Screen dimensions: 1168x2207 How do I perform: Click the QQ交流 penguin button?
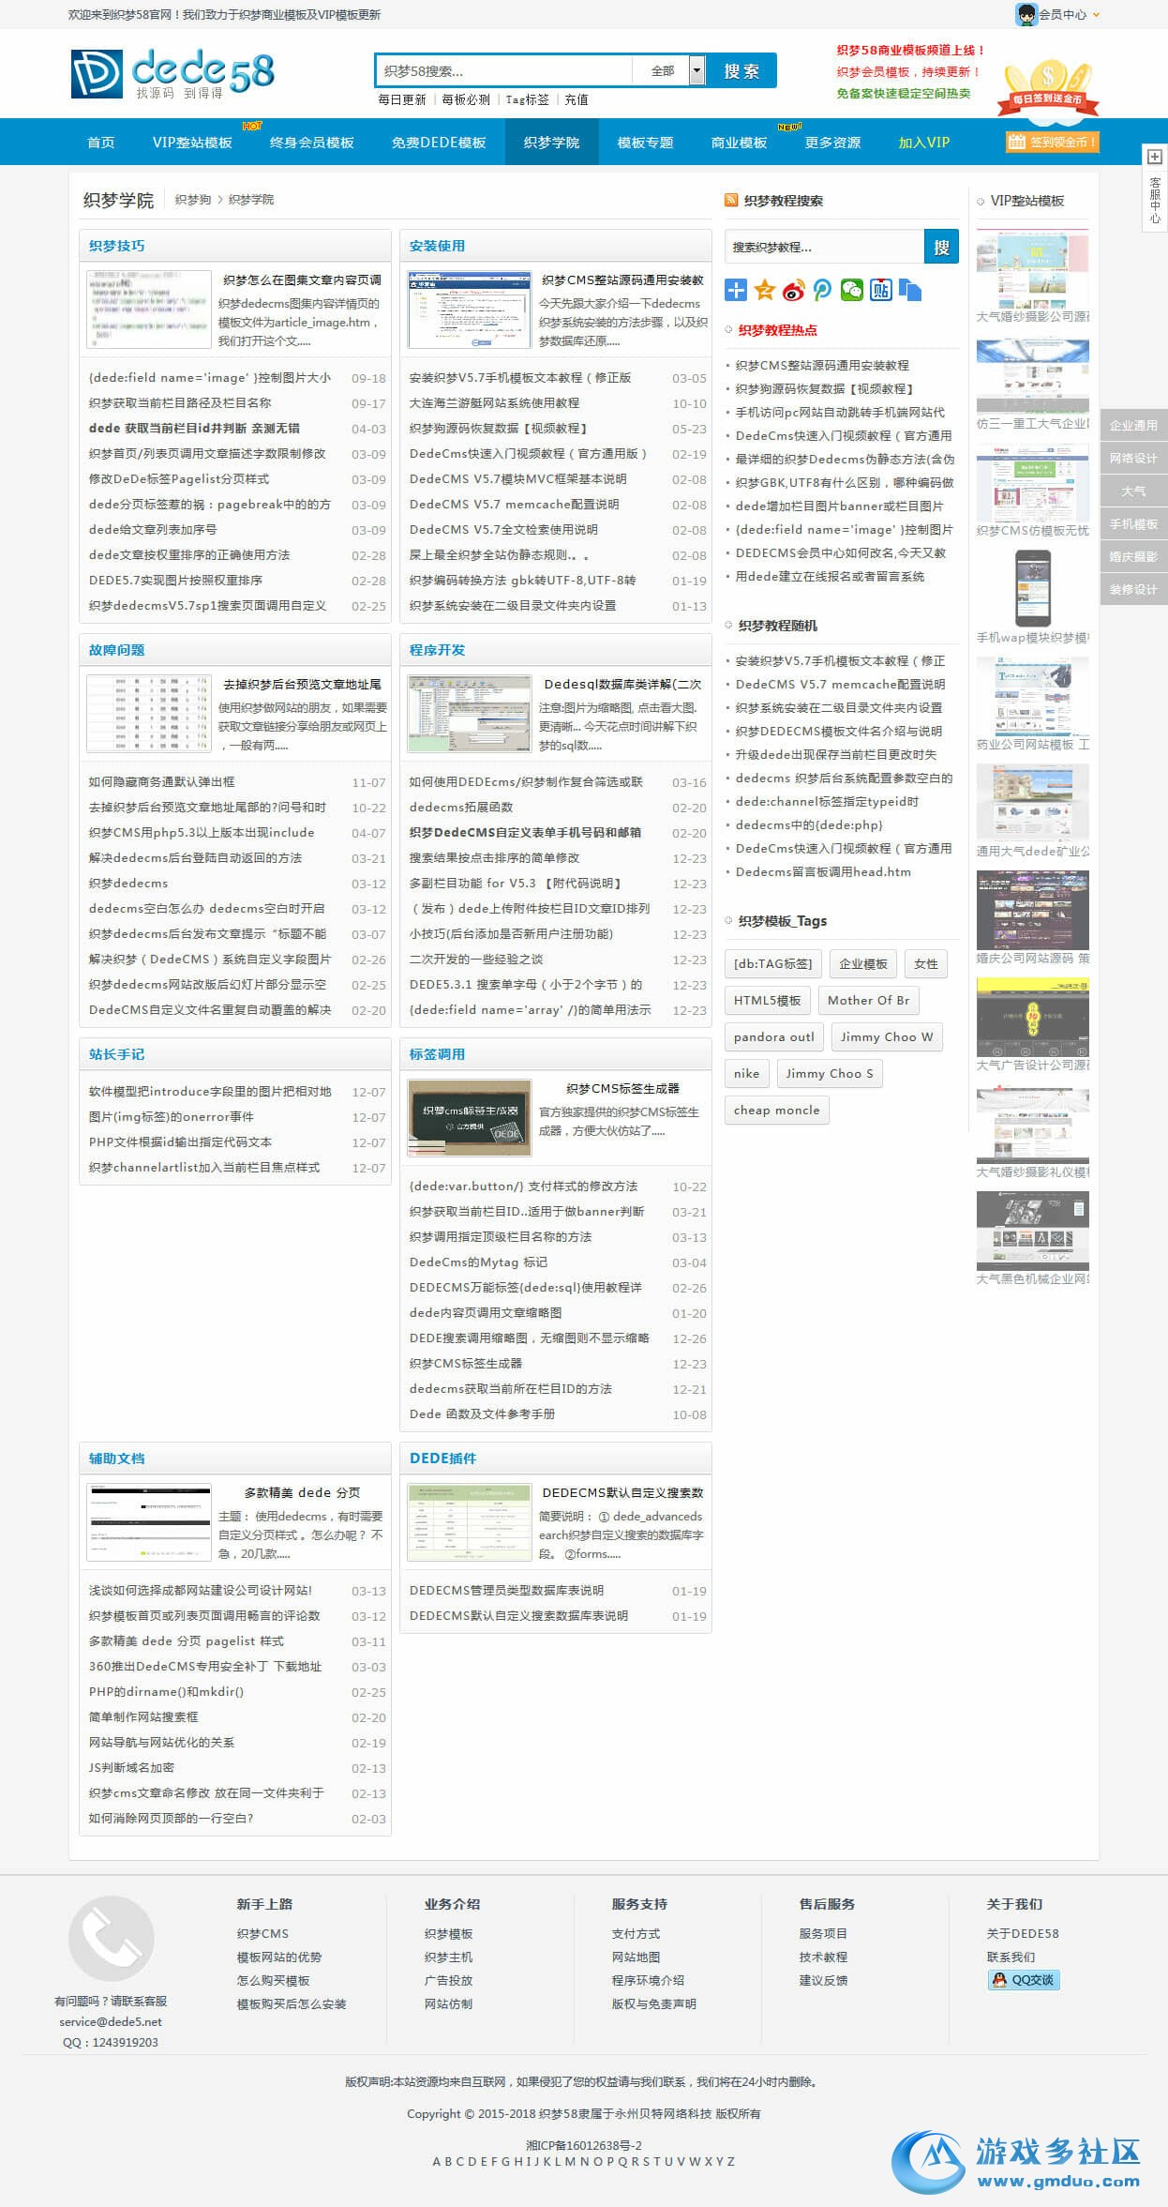click(x=1024, y=1980)
